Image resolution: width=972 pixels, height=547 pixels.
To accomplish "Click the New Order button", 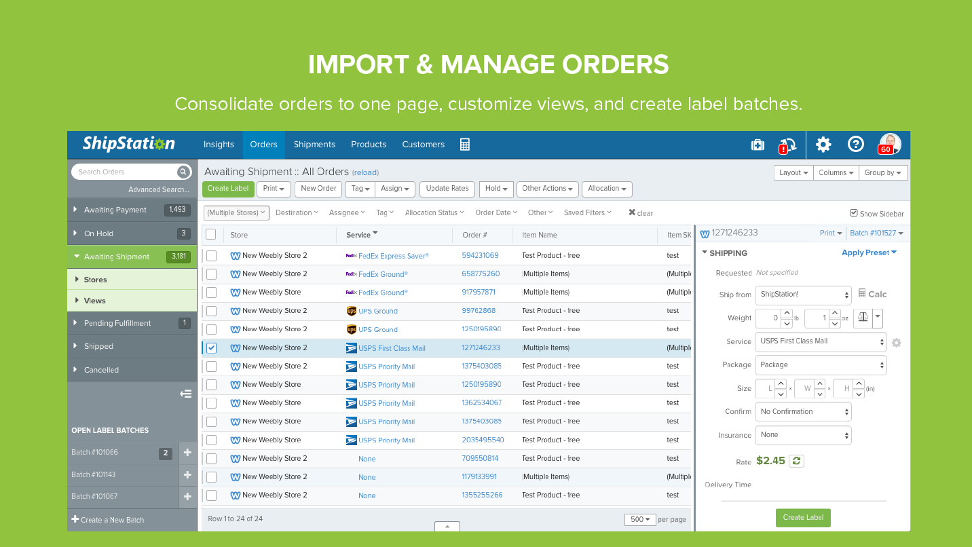I will click(x=318, y=189).
